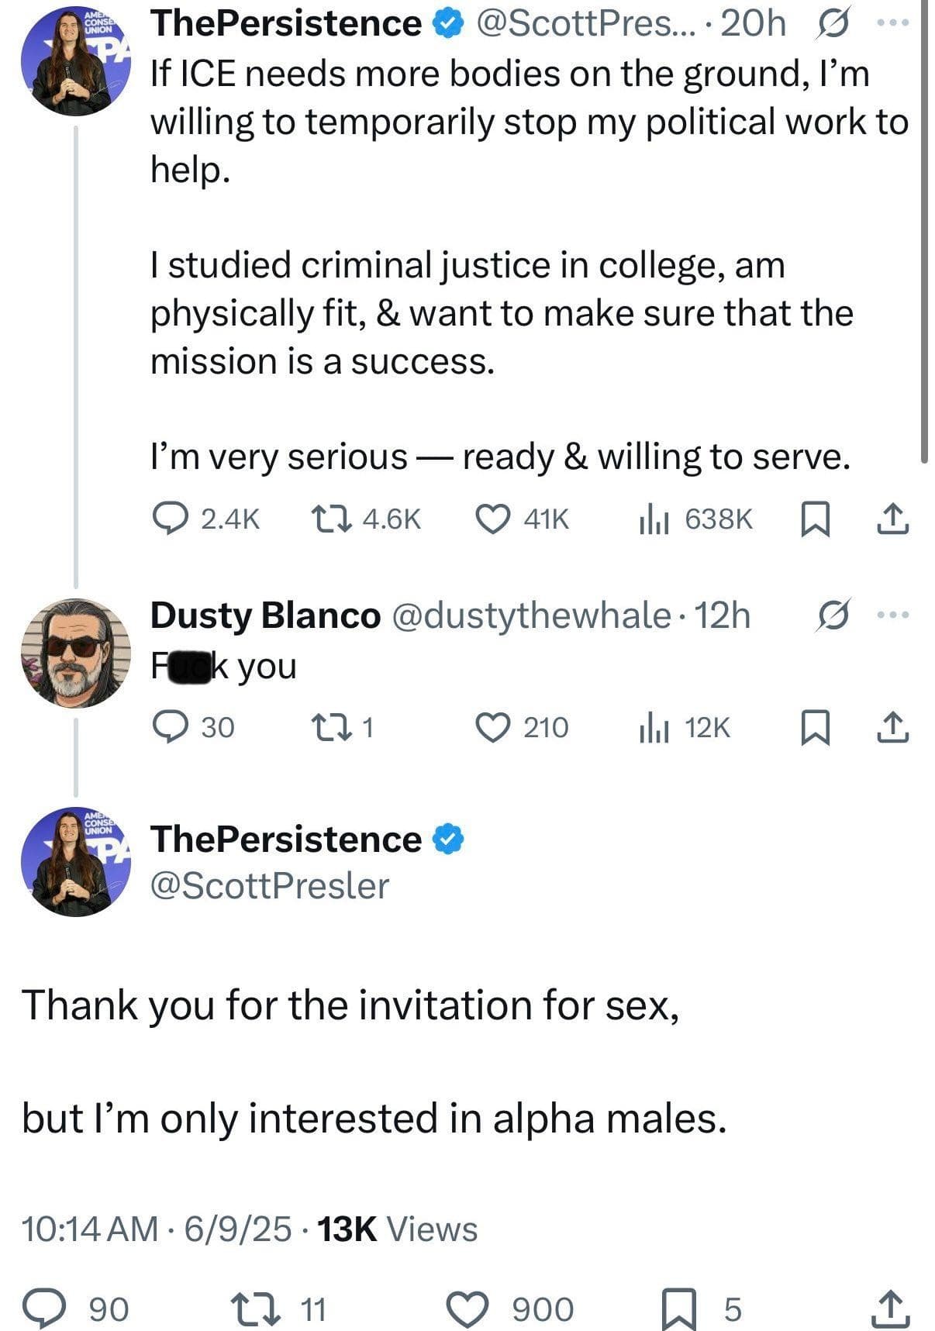
Task: Bookmark Dusty Blanco's reply
Action: 814,727
